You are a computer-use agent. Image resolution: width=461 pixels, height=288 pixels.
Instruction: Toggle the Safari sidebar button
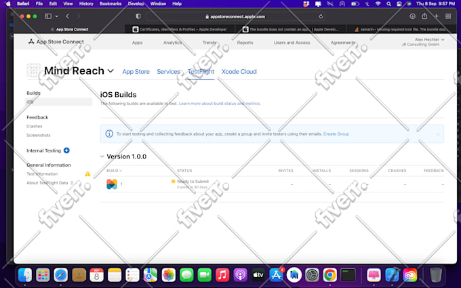pyautogui.click(x=48, y=16)
